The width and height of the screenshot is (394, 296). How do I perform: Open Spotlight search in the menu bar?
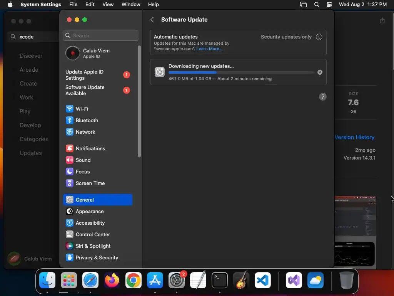tap(317, 5)
